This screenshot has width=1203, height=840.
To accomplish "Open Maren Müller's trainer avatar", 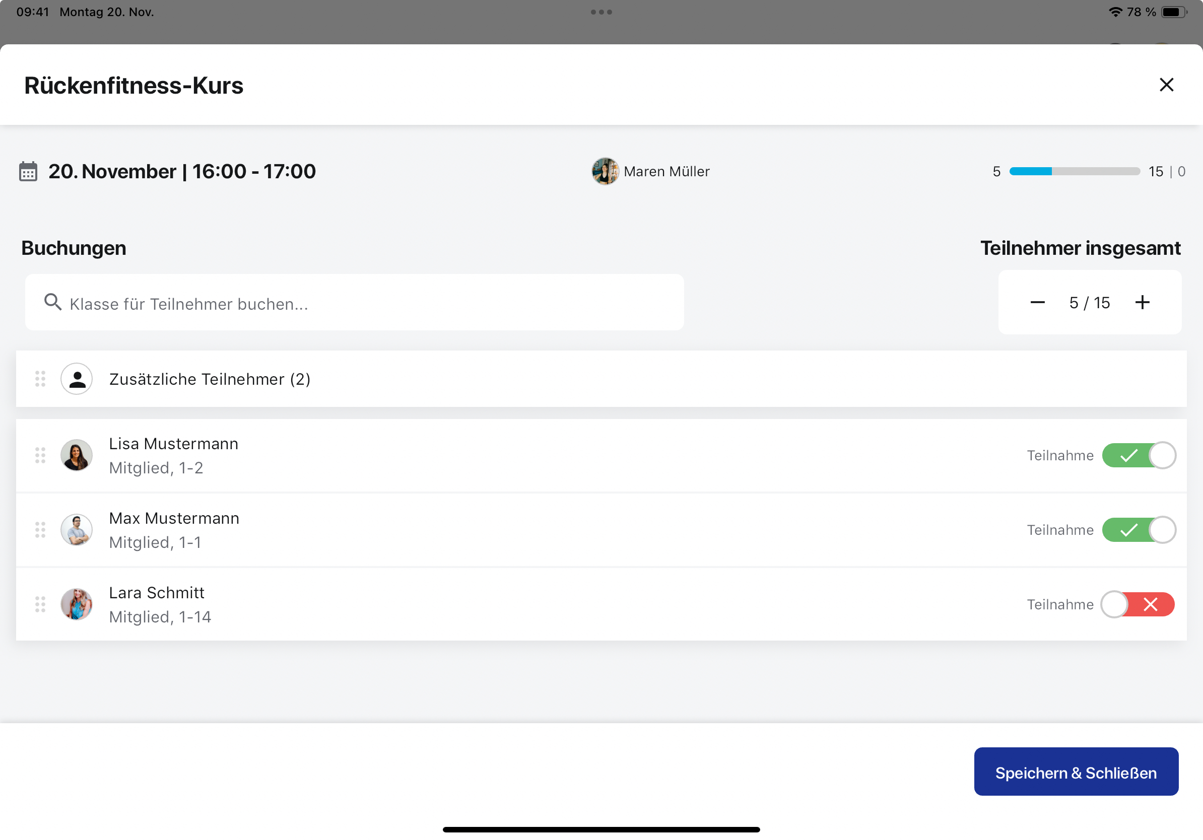I will point(605,171).
